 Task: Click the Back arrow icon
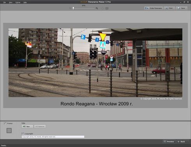[179, 142]
